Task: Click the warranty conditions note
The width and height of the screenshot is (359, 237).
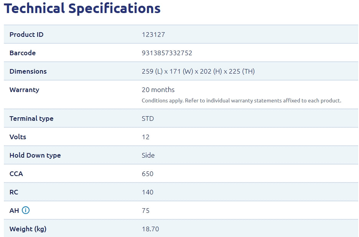Action: [241, 100]
